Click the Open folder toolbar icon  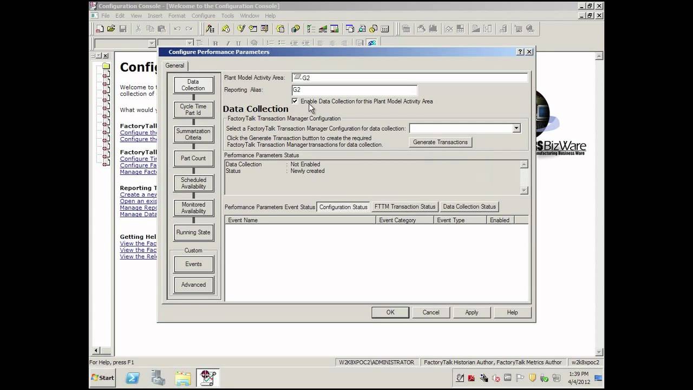pos(111,29)
